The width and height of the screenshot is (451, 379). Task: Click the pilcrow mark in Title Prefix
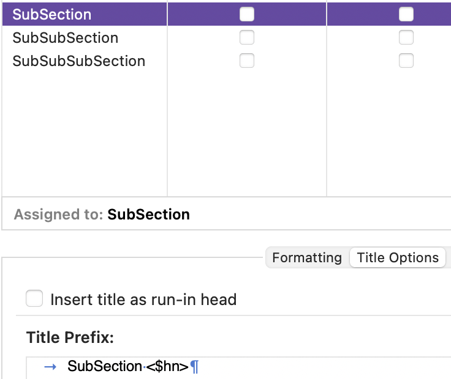click(194, 367)
